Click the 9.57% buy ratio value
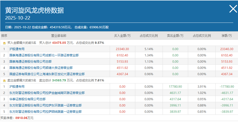238x122 pixels. [x=99, y=43]
